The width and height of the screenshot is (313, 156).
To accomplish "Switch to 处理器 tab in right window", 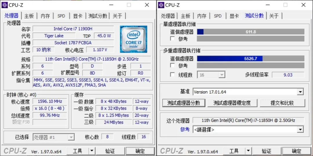I will pyautogui.click(x=168, y=16).
